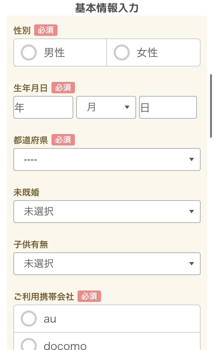The height and width of the screenshot is (350, 214).
Task: Click the dropdown arrow in the month field
Action: point(127,107)
